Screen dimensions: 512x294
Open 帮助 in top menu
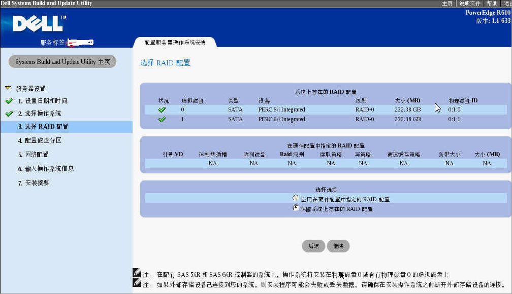point(492,3)
